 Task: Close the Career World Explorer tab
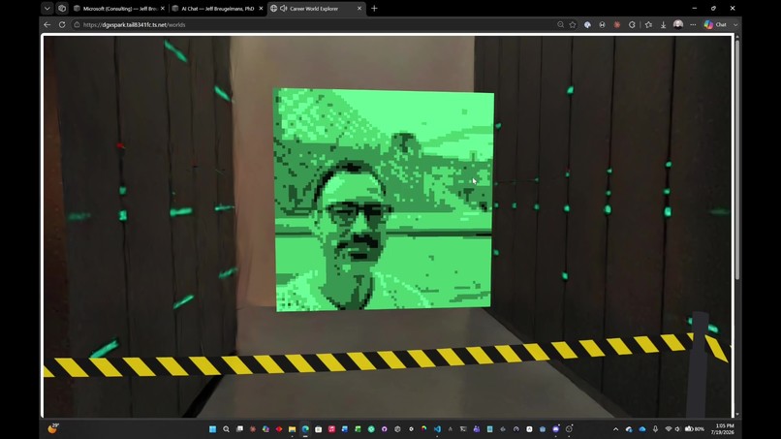(x=359, y=9)
